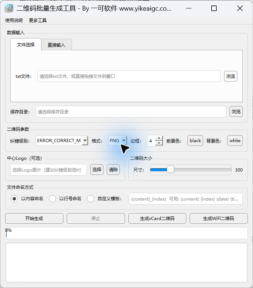Viewport: 253px width, 288px height.
Task: Click the 300 size value text
Action: click(239, 170)
